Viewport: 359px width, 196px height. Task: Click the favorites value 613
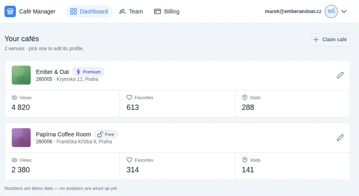click(133, 107)
